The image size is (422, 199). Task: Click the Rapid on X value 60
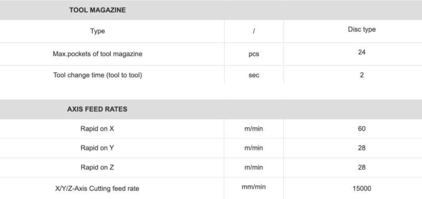[x=362, y=128]
